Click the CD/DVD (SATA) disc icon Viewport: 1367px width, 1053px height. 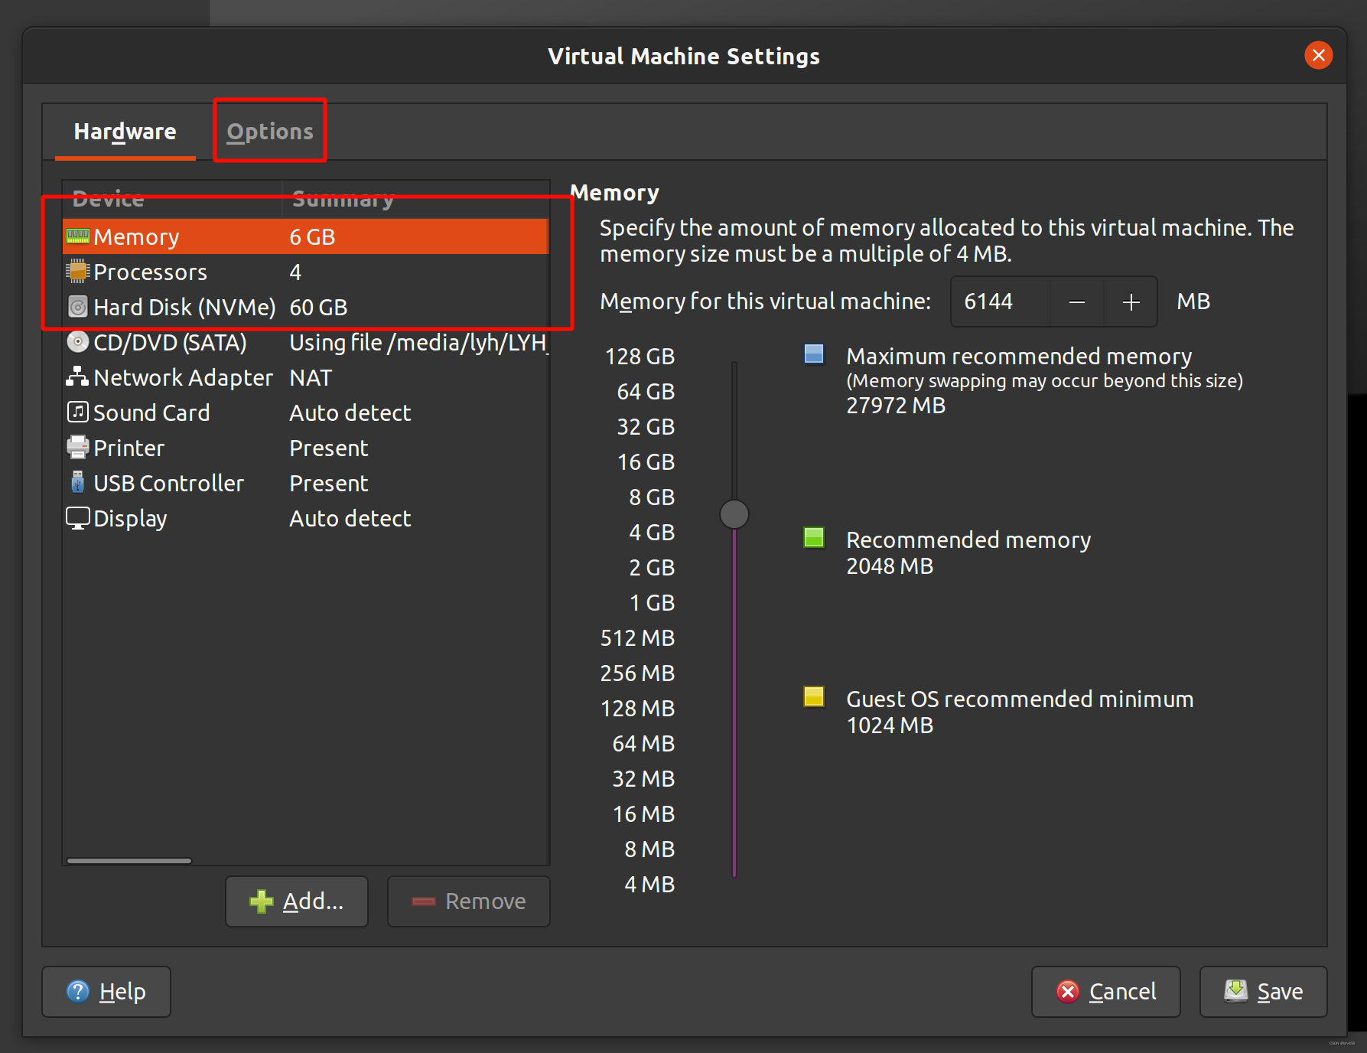[78, 341]
